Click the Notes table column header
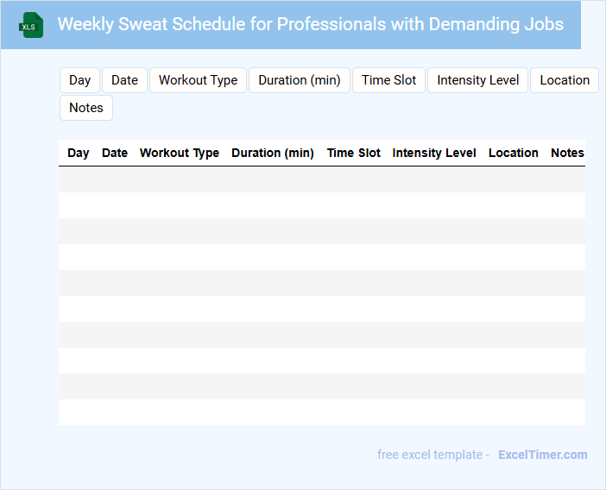Screen dimensions: 606x490 (x=567, y=153)
